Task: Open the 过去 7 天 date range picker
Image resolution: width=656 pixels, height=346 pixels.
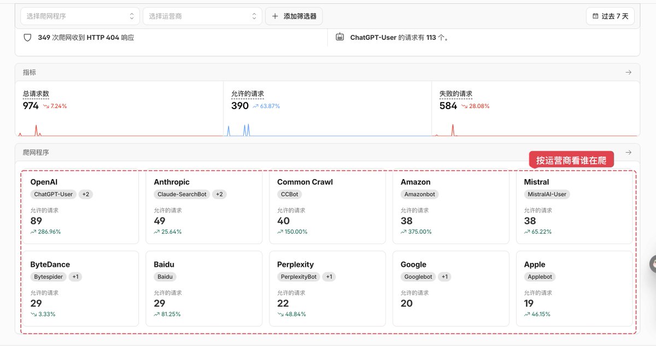Action: (611, 16)
